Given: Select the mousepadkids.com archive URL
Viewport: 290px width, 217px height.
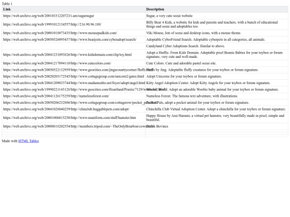Looking at the screenshot, I should 60,33.
